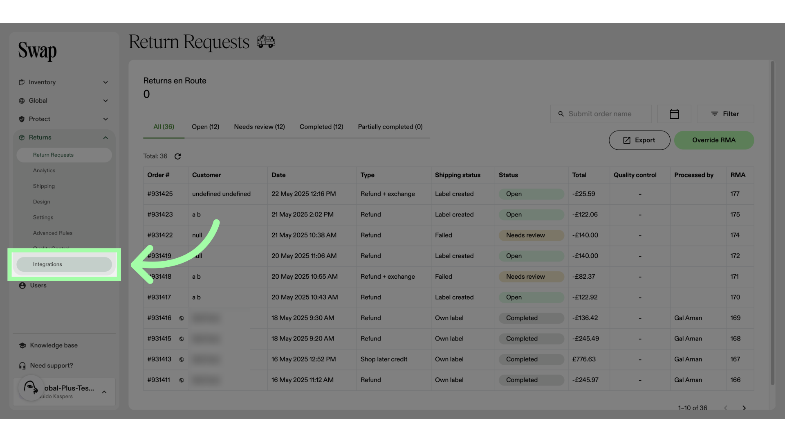Screen dimensions: 785x442
Task: Click the Swap logo
Action: click(x=37, y=51)
